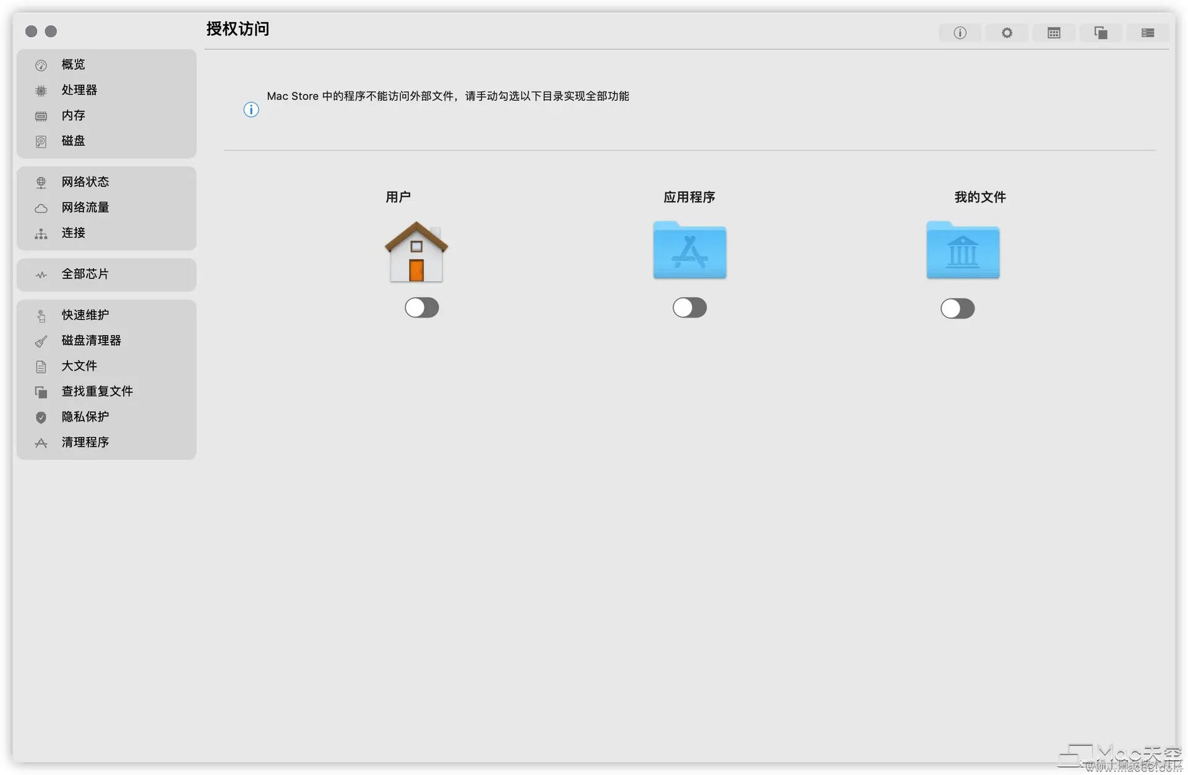Select 全部芯片 in sidebar
Image resolution: width=1188 pixels, height=775 pixels.
pos(85,274)
